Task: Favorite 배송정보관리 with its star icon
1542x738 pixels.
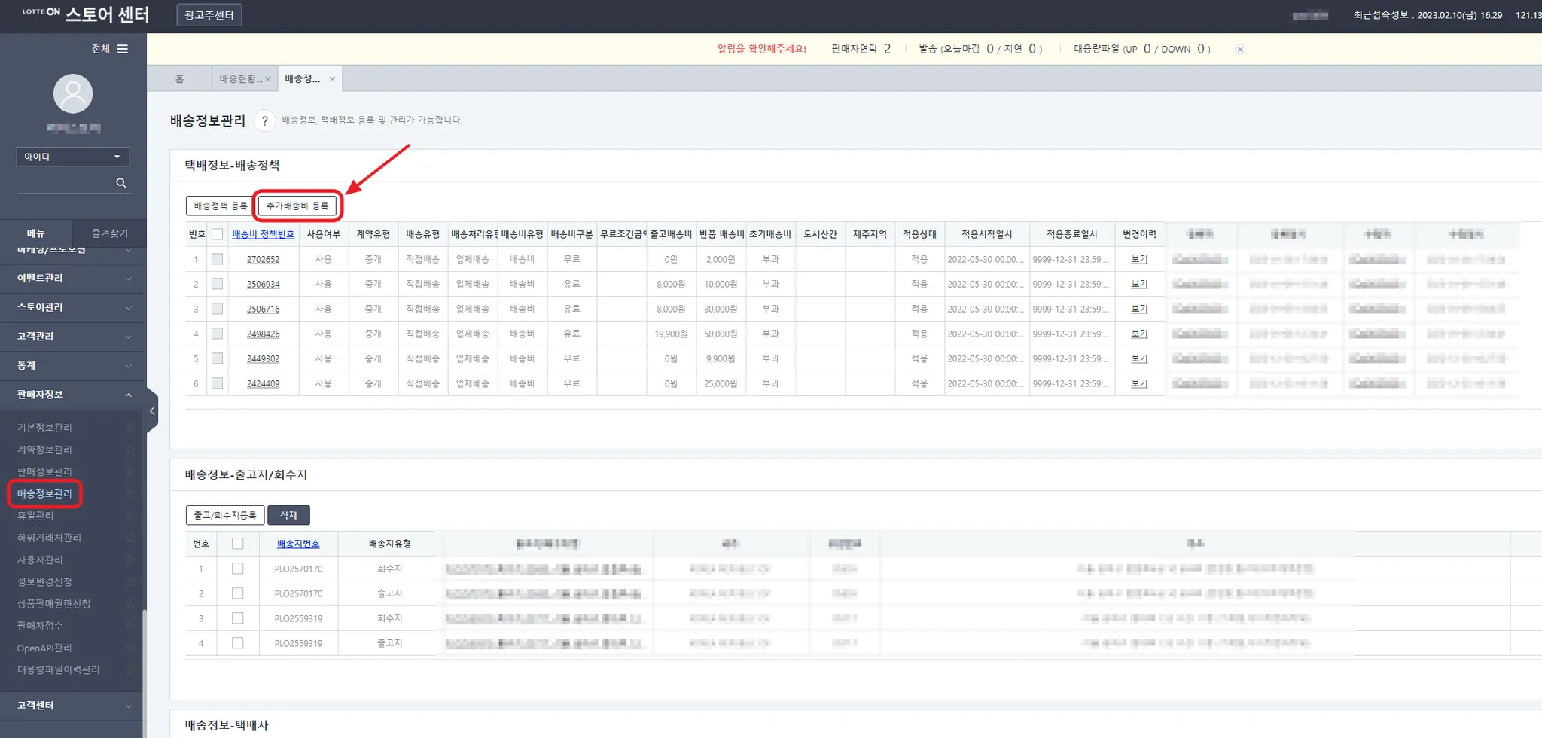Action: [x=130, y=494]
